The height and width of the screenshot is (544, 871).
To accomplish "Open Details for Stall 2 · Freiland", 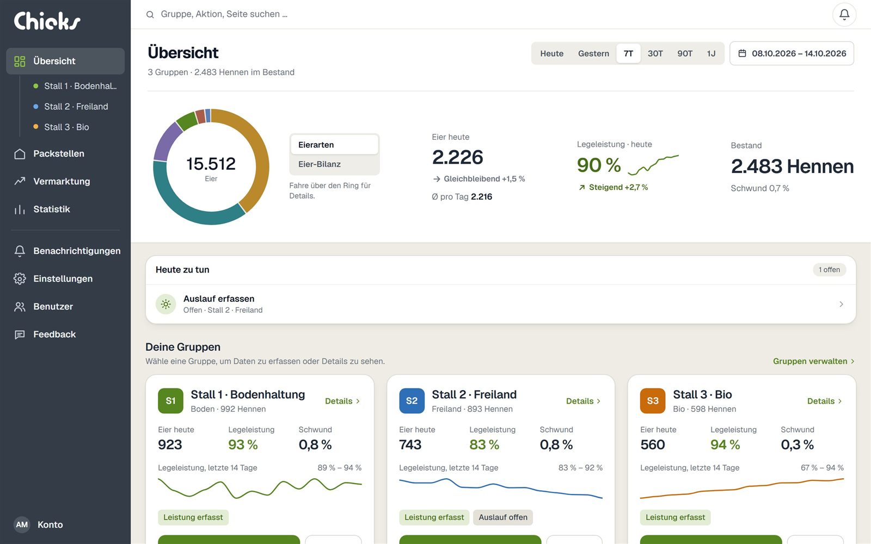I will (584, 401).
